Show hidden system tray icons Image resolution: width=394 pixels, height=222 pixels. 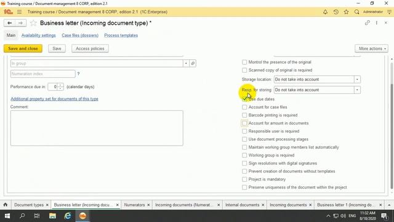coord(328,216)
